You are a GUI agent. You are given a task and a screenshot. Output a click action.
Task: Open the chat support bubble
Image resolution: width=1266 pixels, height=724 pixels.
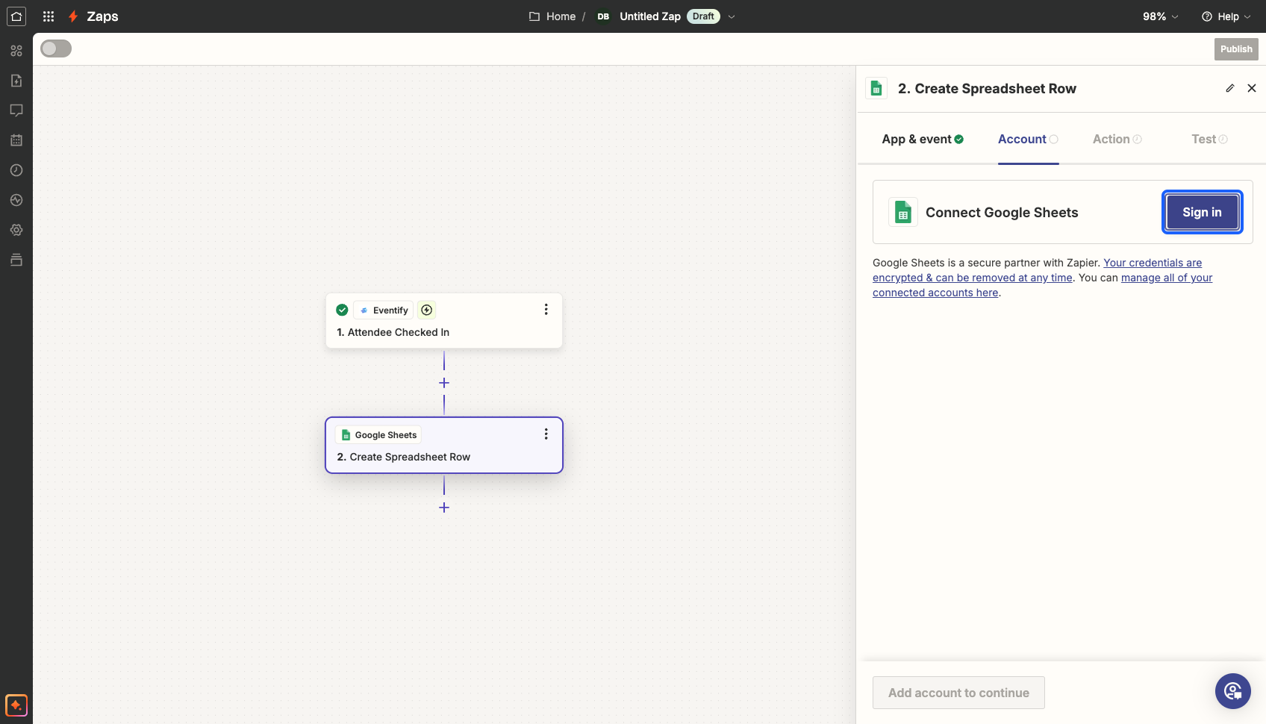(1233, 691)
